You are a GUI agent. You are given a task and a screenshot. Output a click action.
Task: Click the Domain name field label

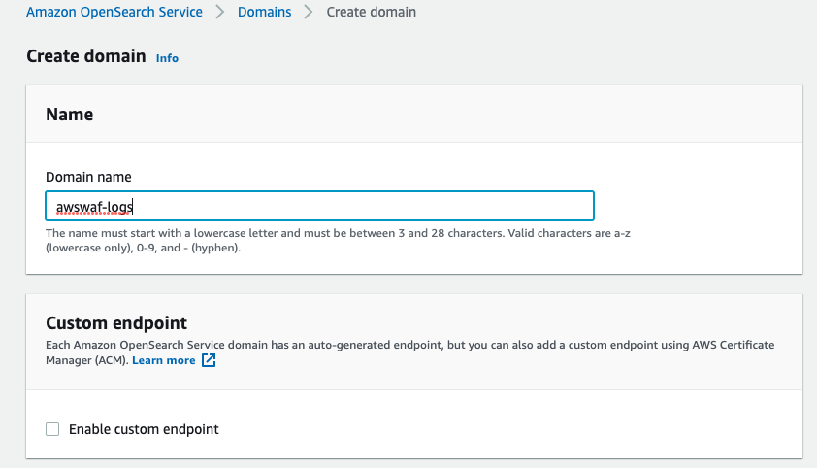(88, 177)
